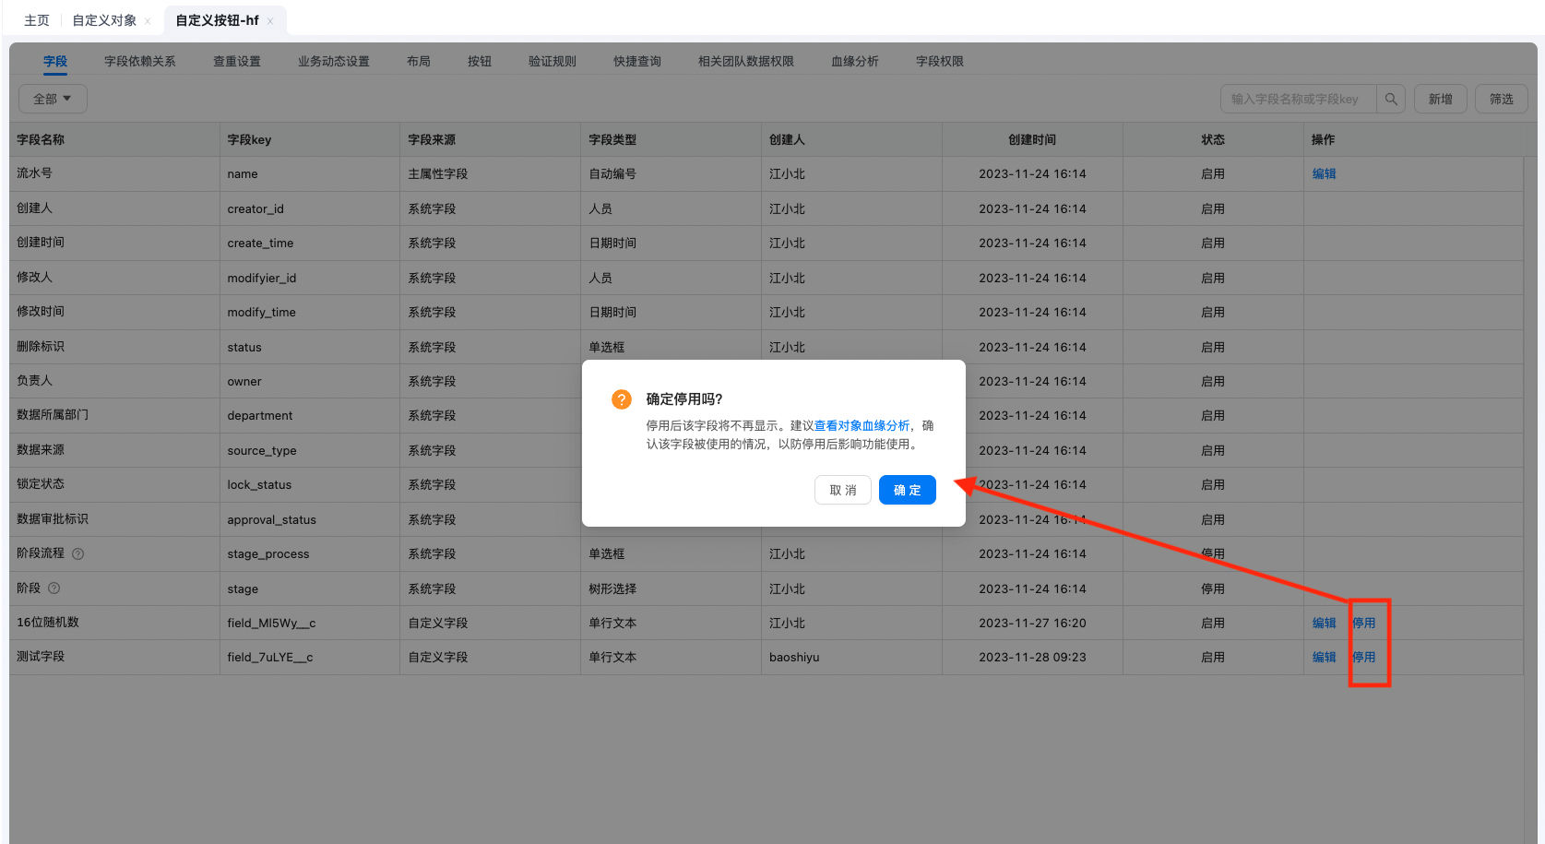Switch to the 自定义对象 tab

coord(104,20)
